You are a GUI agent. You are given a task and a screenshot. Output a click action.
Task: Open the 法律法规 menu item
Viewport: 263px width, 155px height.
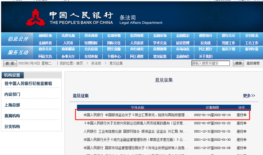68,36
